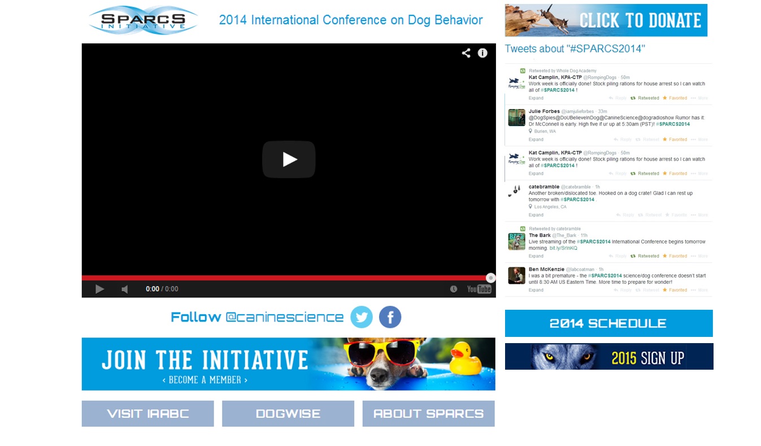Reply to Ben McKenzie's tweet

[623, 290]
